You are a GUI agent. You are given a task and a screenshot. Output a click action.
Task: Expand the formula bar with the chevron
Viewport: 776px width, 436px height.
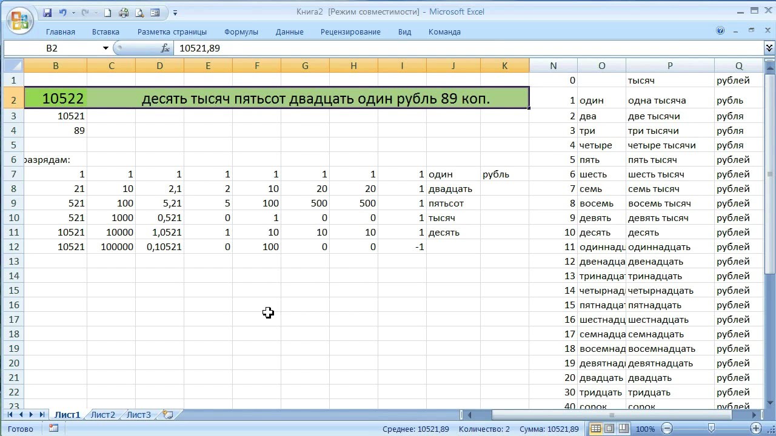coord(769,48)
